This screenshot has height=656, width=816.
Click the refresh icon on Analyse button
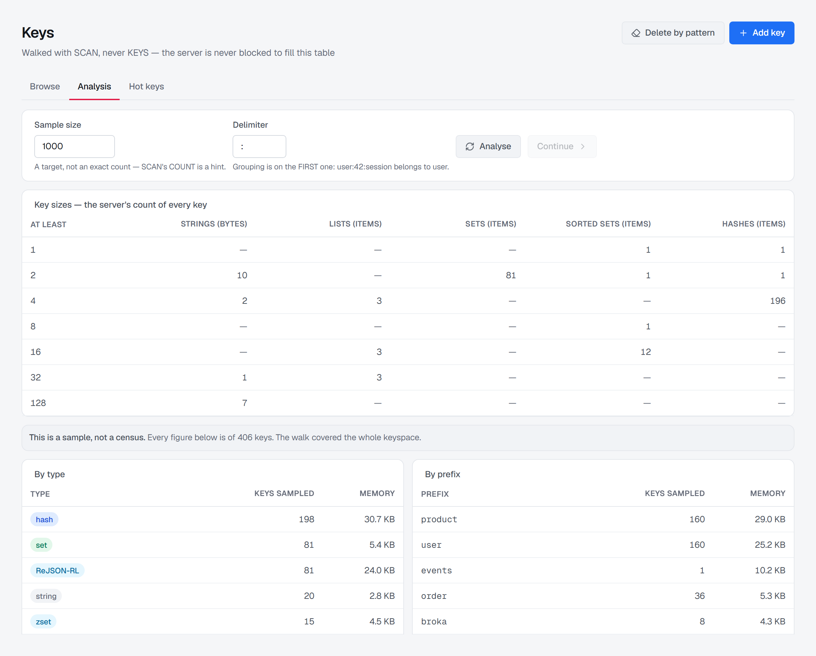tap(470, 147)
